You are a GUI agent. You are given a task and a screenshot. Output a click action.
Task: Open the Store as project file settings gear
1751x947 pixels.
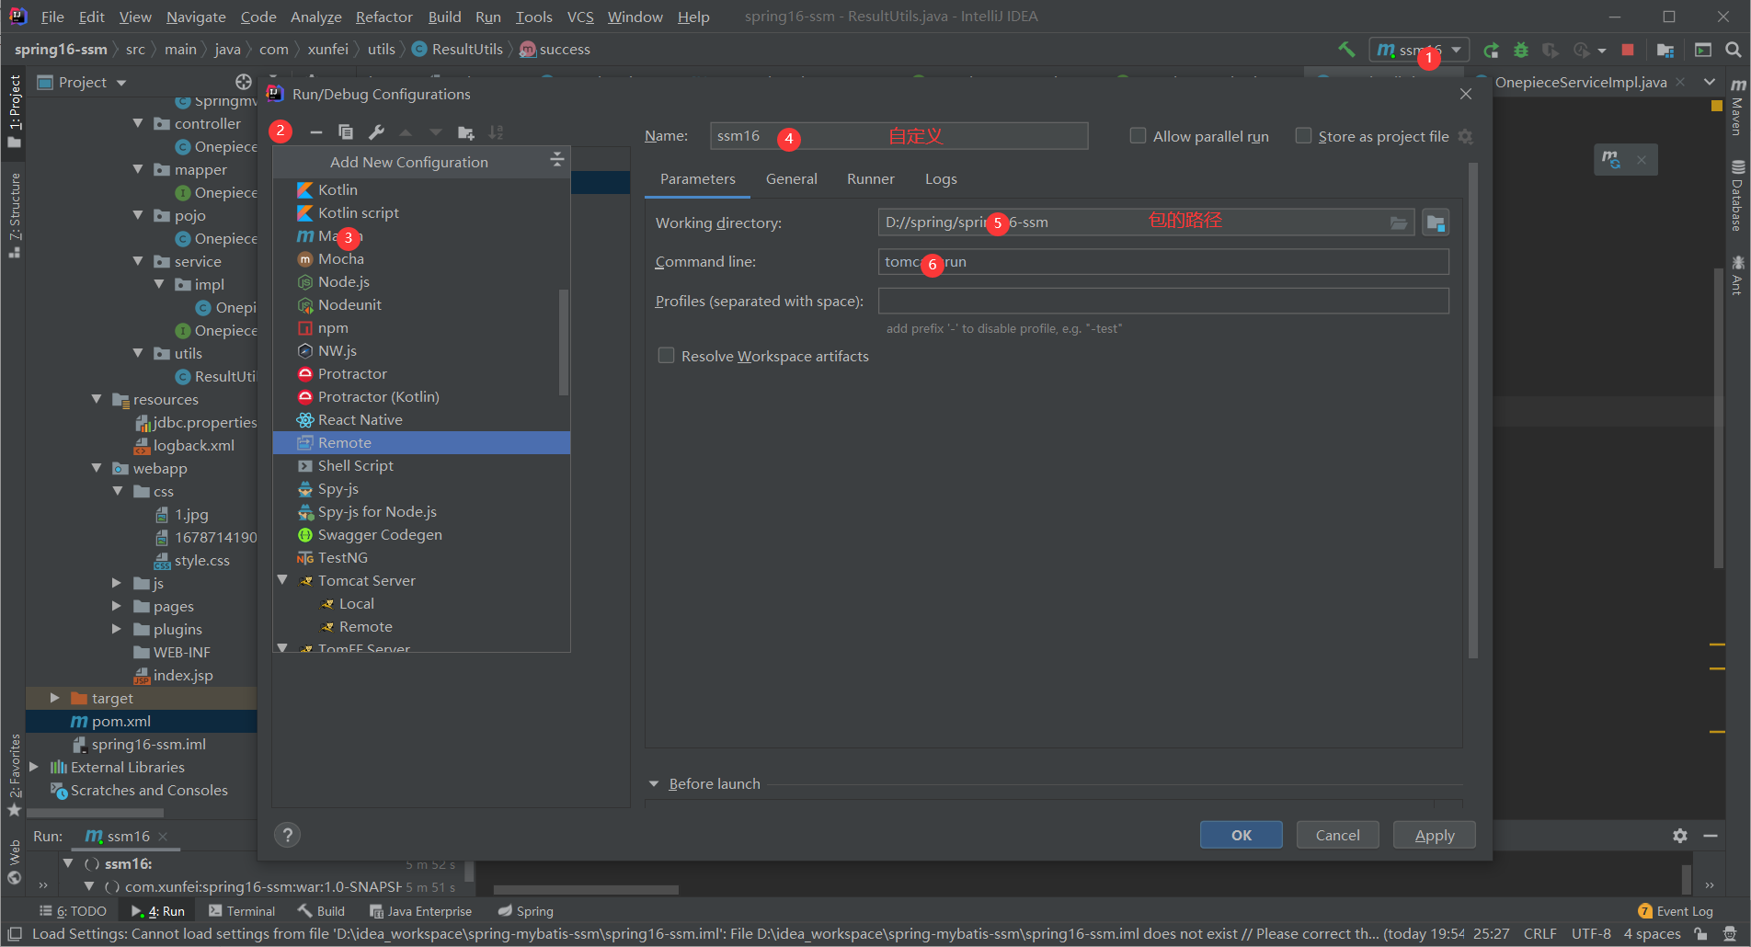1466,137
